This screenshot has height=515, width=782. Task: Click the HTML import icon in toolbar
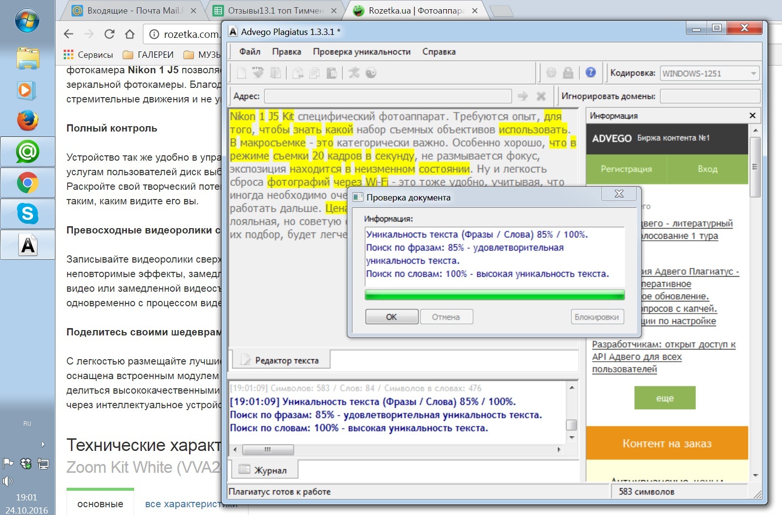[258, 73]
